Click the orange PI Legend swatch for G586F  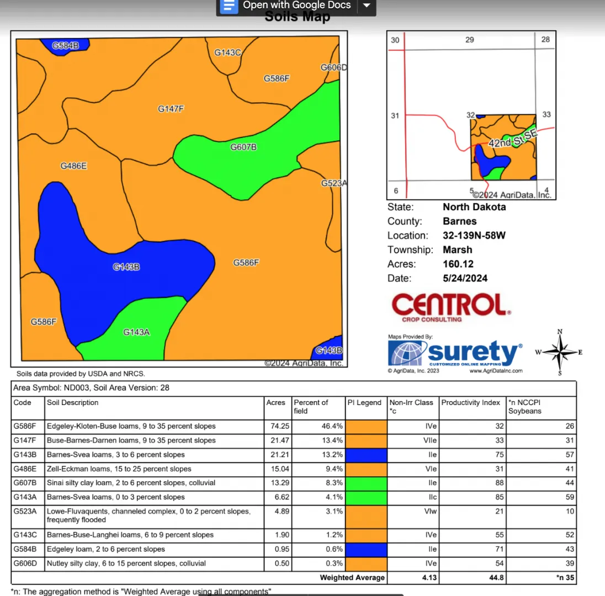point(365,426)
